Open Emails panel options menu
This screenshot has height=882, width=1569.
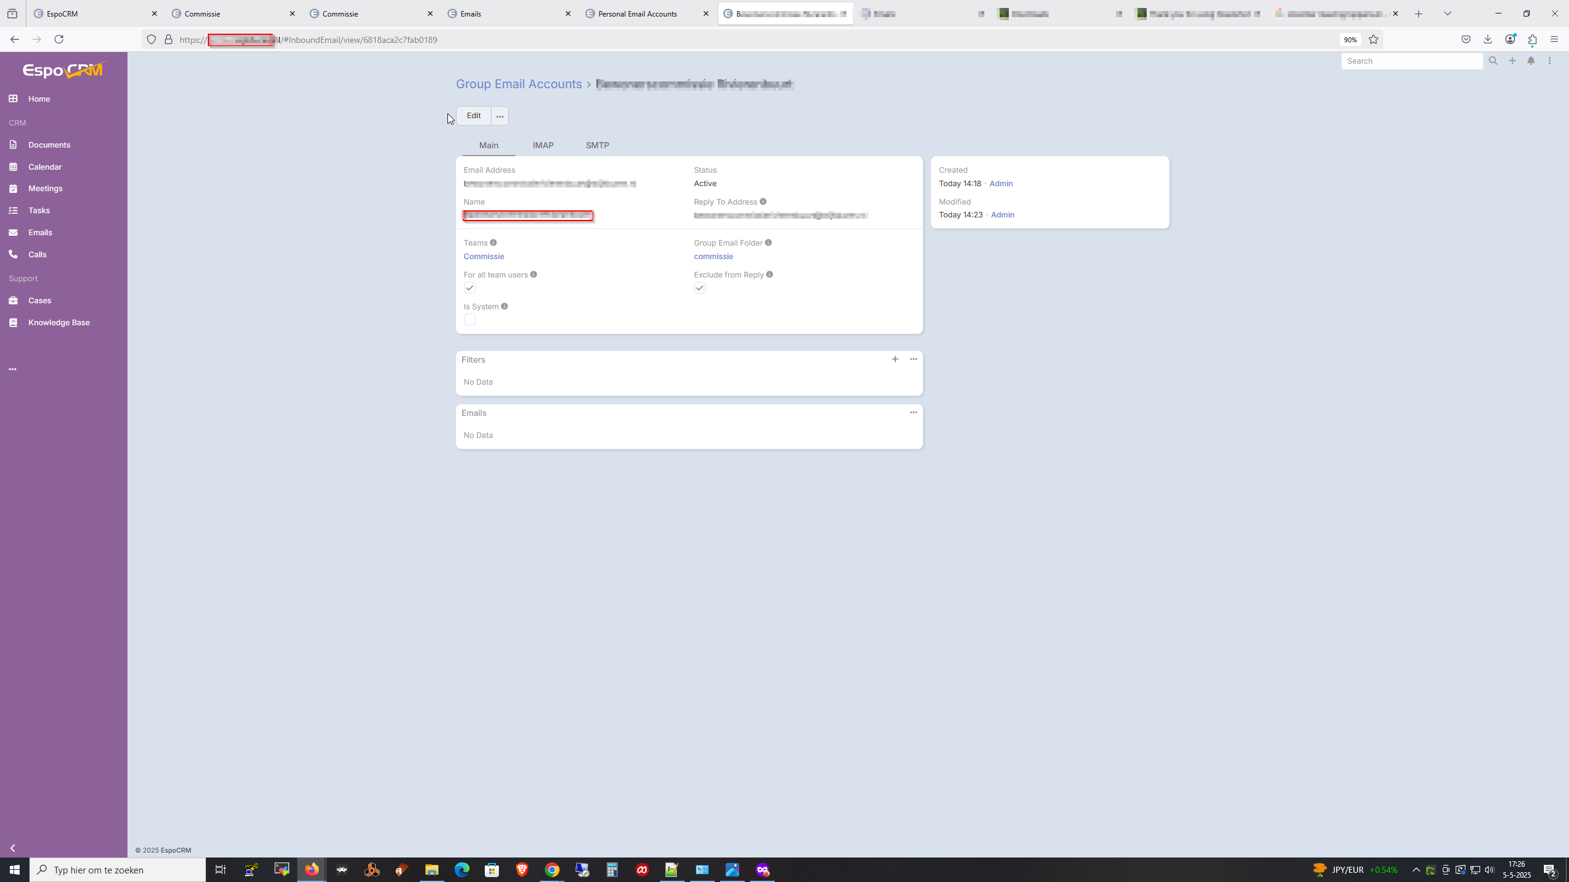coord(914,412)
